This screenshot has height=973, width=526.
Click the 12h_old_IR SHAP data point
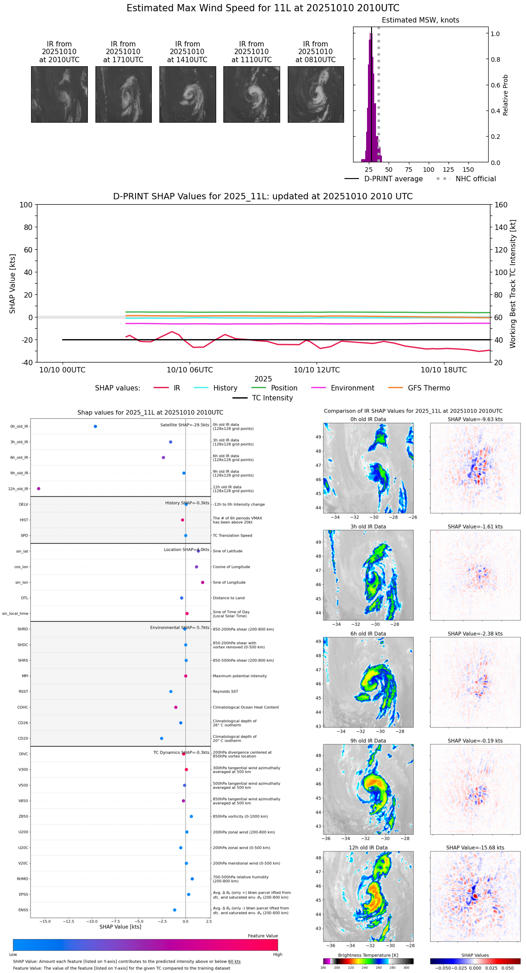[38, 488]
